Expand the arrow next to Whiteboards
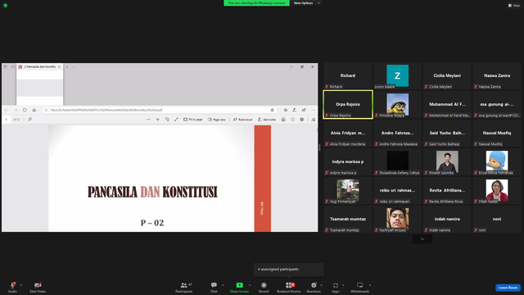The width and height of the screenshot is (524, 295). [370, 285]
